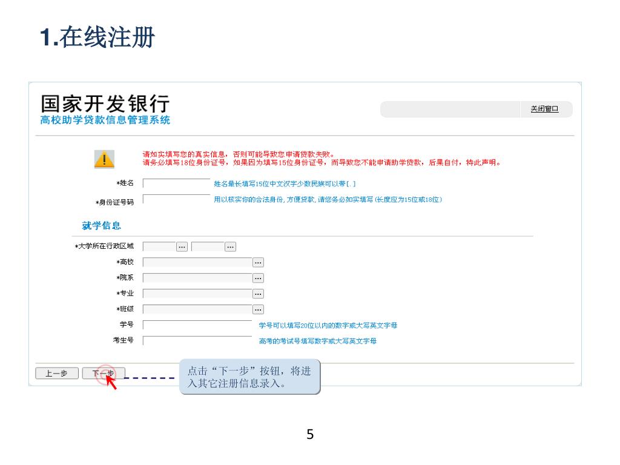Open the 班级 ellipsis selector button

(x=258, y=309)
